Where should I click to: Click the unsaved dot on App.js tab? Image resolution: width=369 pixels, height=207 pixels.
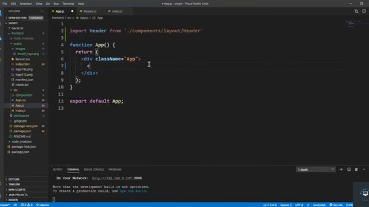click(72, 11)
